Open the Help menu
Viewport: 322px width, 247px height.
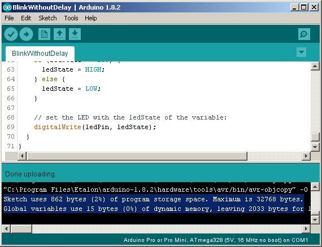click(91, 18)
